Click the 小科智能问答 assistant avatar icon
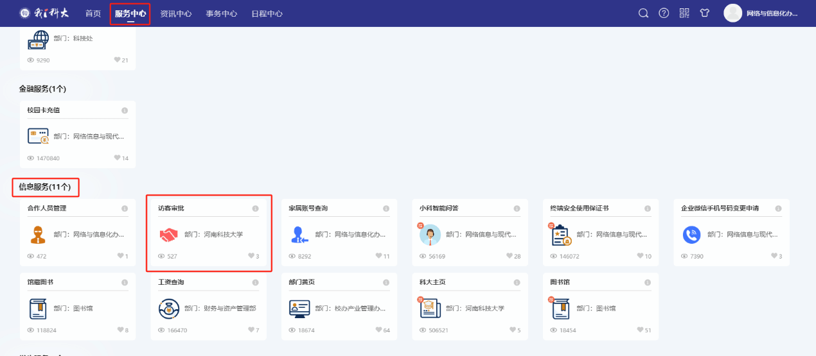Viewport: 816px width, 356px height. (x=430, y=235)
